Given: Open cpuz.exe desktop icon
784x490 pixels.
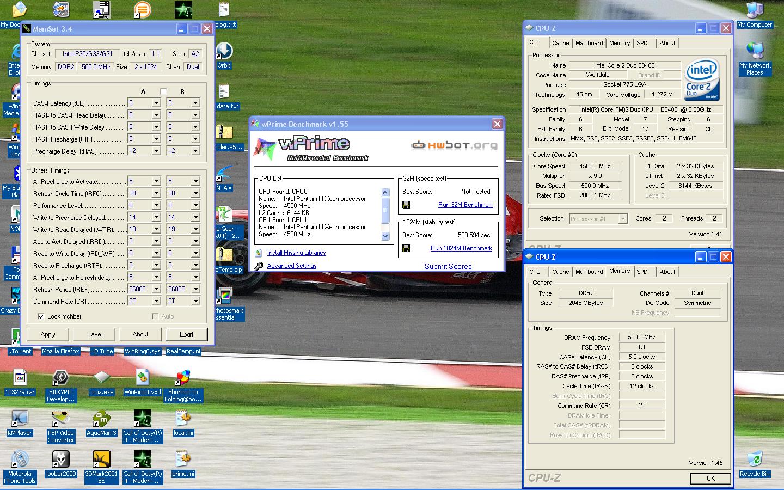Looking at the screenshot, I should (x=101, y=377).
